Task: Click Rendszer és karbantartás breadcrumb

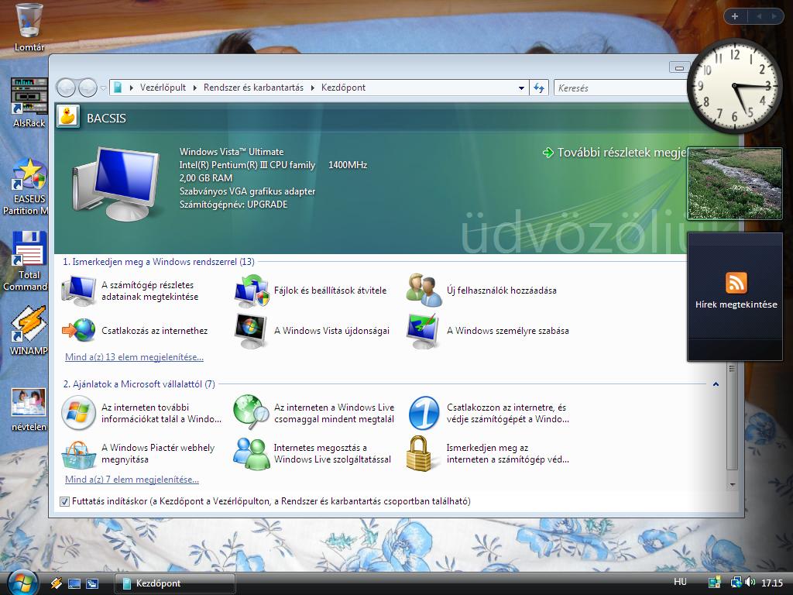Action: click(x=253, y=88)
